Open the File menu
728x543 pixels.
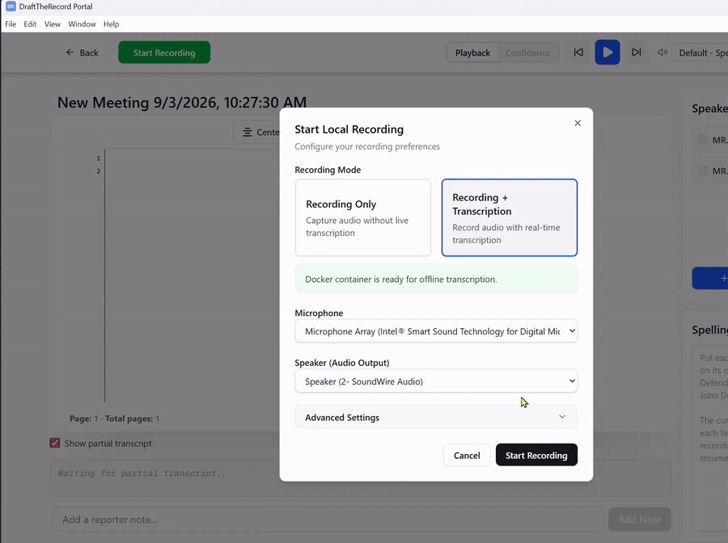(11, 24)
